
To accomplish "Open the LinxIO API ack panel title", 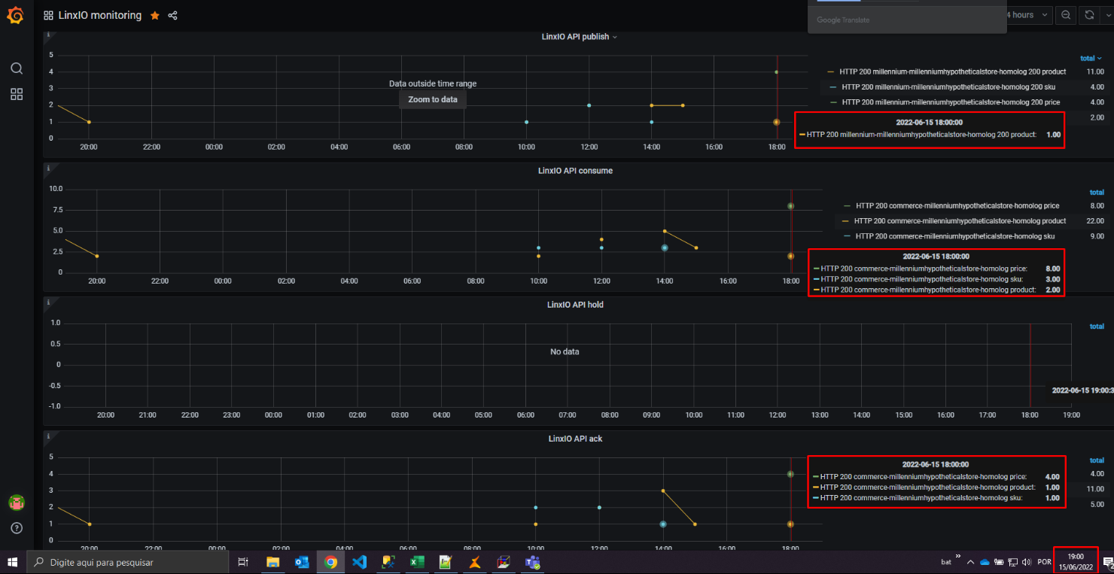I will 575,439.
